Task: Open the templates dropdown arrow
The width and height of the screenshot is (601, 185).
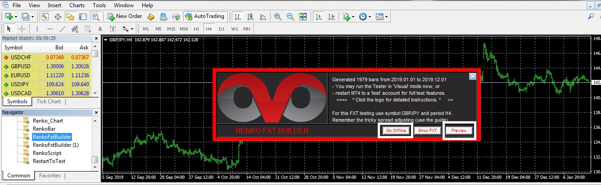Action: (x=386, y=17)
